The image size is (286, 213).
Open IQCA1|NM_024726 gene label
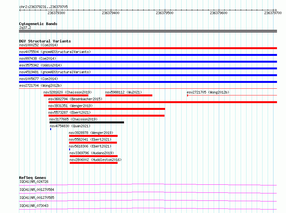point(34,182)
